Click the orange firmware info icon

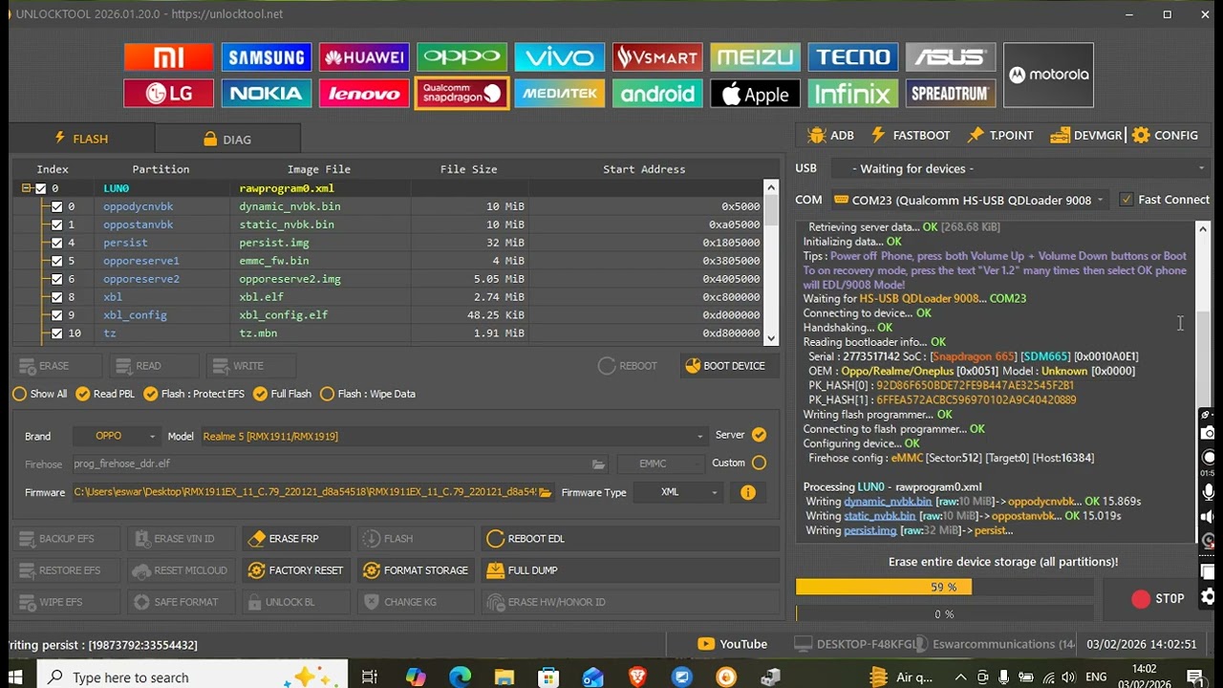[747, 492]
